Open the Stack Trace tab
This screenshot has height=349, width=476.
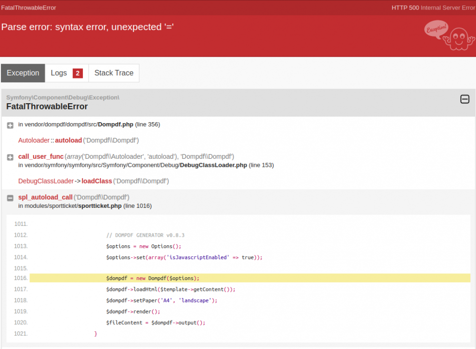coord(114,73)
